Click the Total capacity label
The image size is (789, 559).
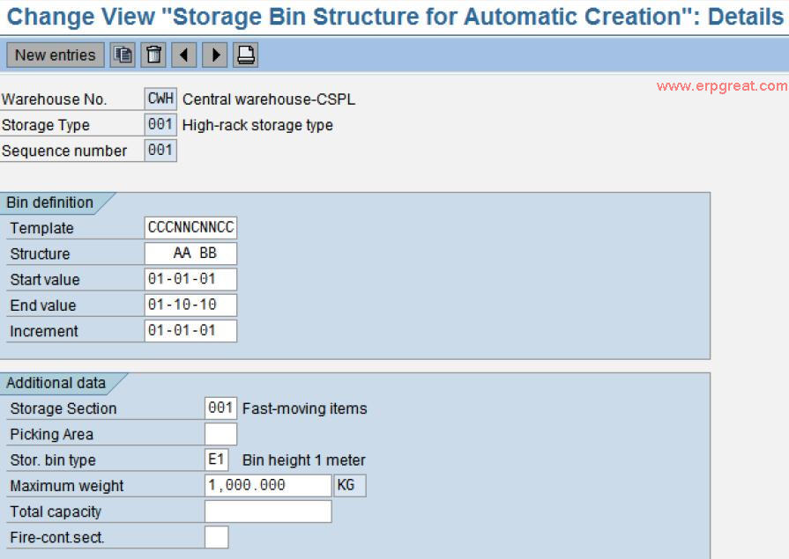tap(56, 511)
